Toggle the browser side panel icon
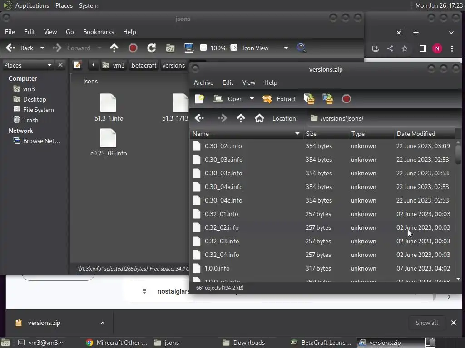 pyautogui.click(x=423, y=48)
